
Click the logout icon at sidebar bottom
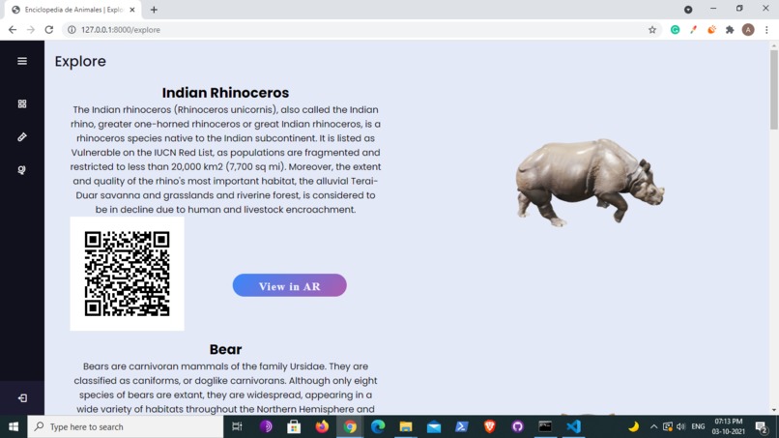(x=22, y=398)
